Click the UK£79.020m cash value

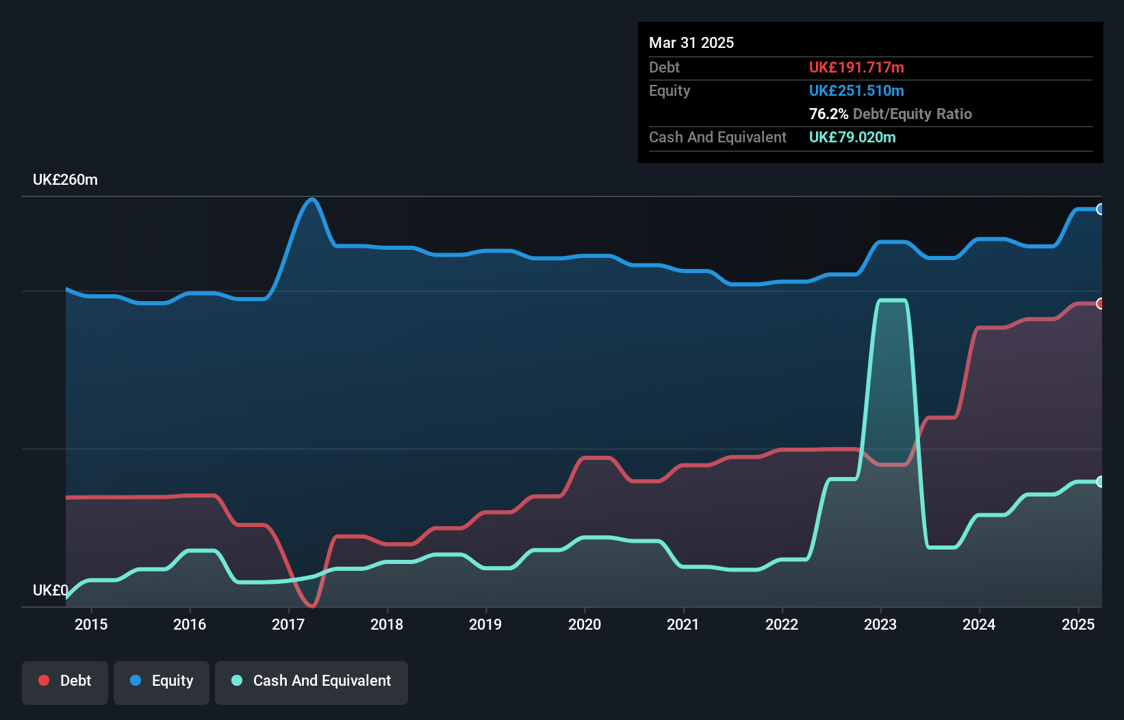(x=852, y=137)
